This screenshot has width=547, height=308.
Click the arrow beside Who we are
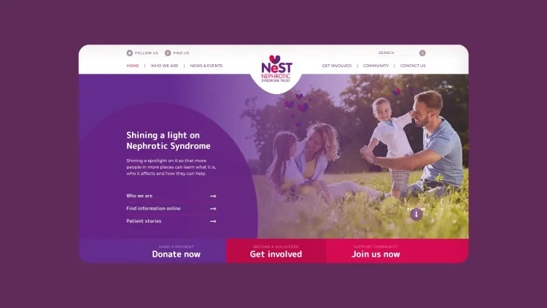click(x=213, y=196)
